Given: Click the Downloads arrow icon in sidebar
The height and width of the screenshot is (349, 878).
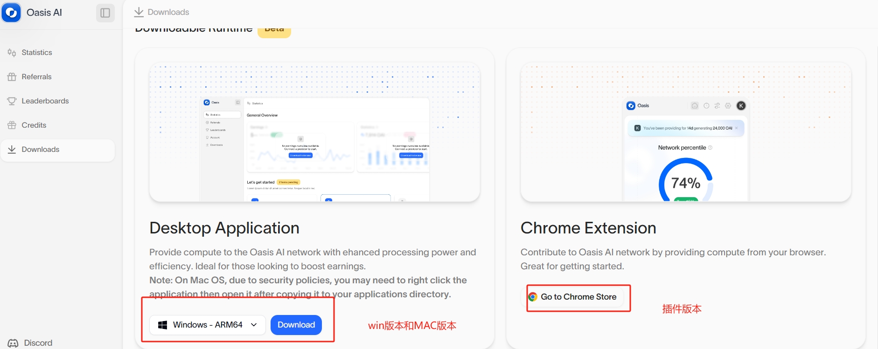Looking at the screenshot, I should (x=12, y=150).
